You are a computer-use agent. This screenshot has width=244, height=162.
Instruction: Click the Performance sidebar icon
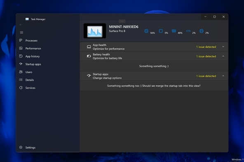tap(21, 48)
